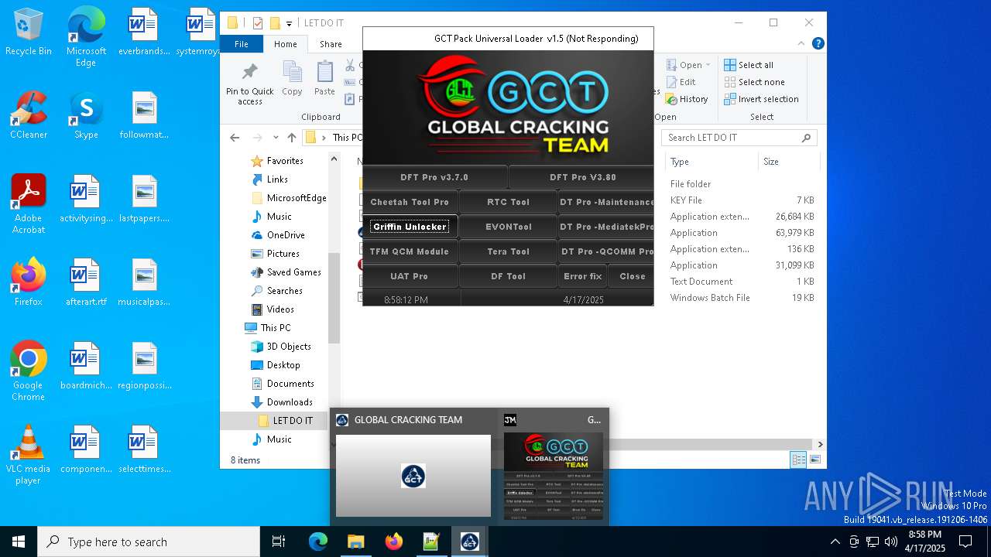This screenshot has height=557, width=991.
Task: Go back with Explorer back arrow
Action: (235, 138)
